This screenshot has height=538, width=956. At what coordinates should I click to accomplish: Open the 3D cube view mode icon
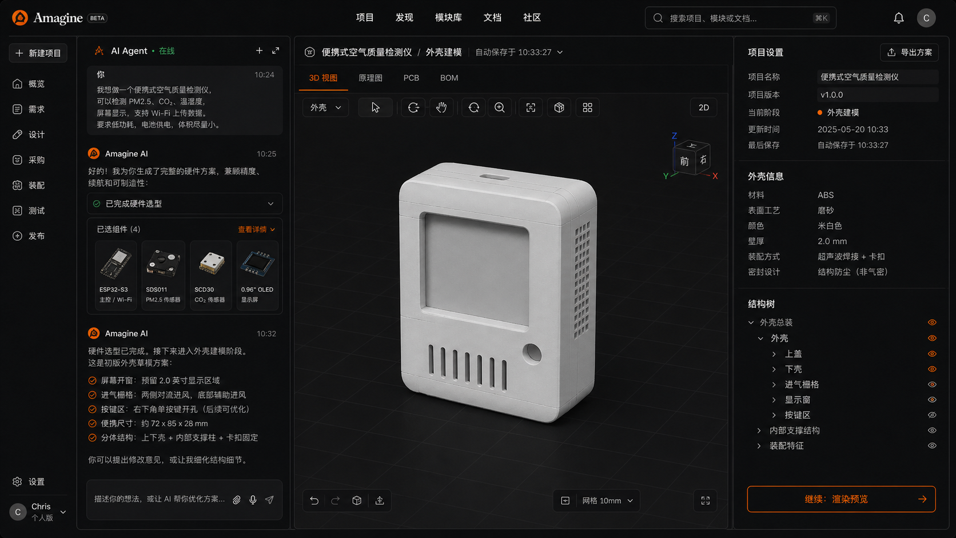[559, 107]
